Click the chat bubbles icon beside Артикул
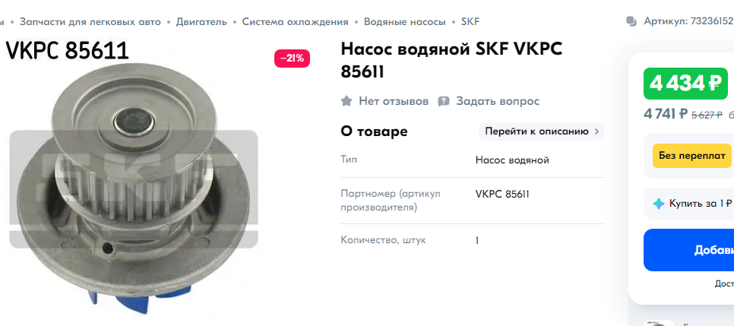Screen dimensions: 734x326 tap(631, 21)
